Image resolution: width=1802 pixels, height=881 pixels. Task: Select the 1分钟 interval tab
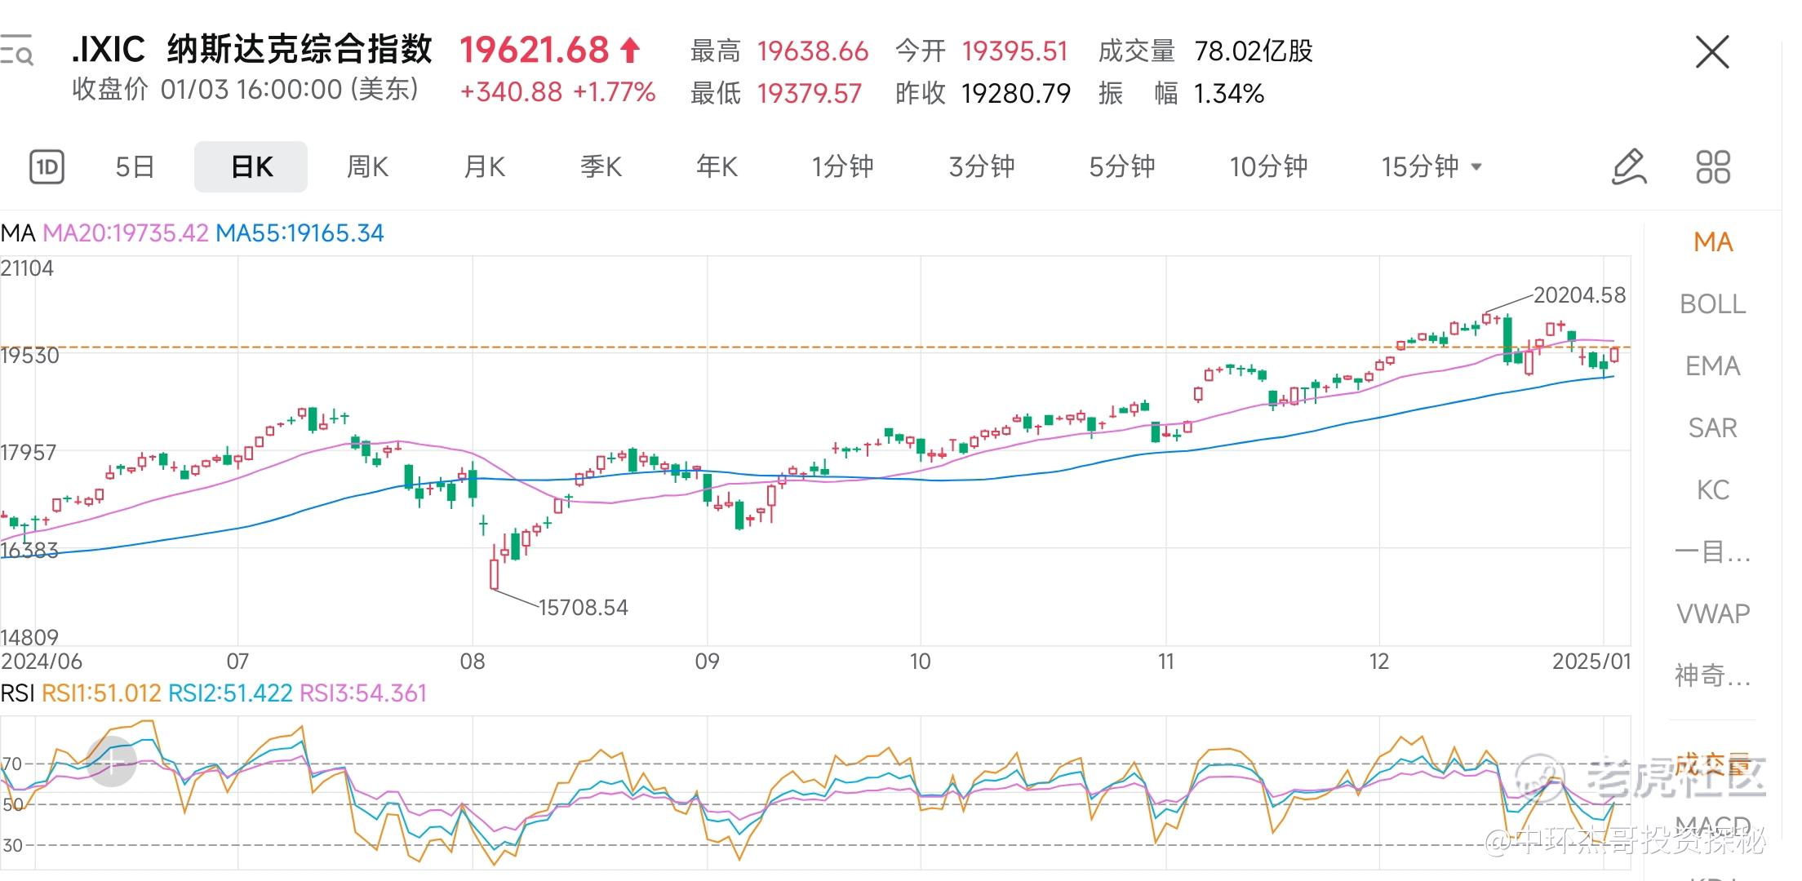[842, 166]
